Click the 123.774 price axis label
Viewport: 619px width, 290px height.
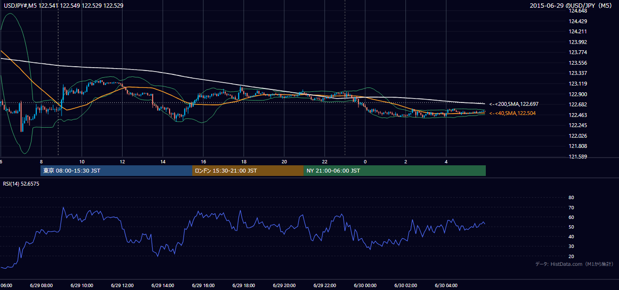[578, 52]
